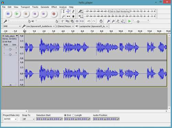Click the horizontal scrollbar thumb
The image size is (172, 128).
tap(64, 111)
